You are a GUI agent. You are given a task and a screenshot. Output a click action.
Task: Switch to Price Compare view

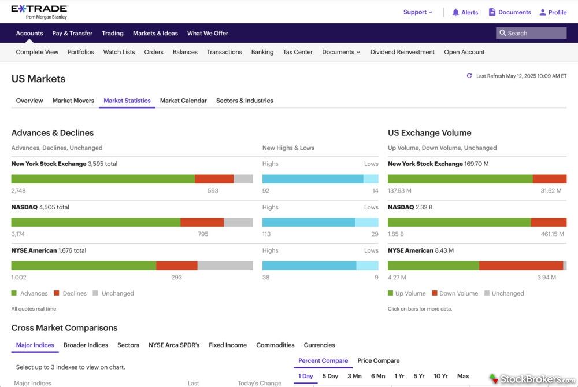pyautogui.click(x=378, y=360)
